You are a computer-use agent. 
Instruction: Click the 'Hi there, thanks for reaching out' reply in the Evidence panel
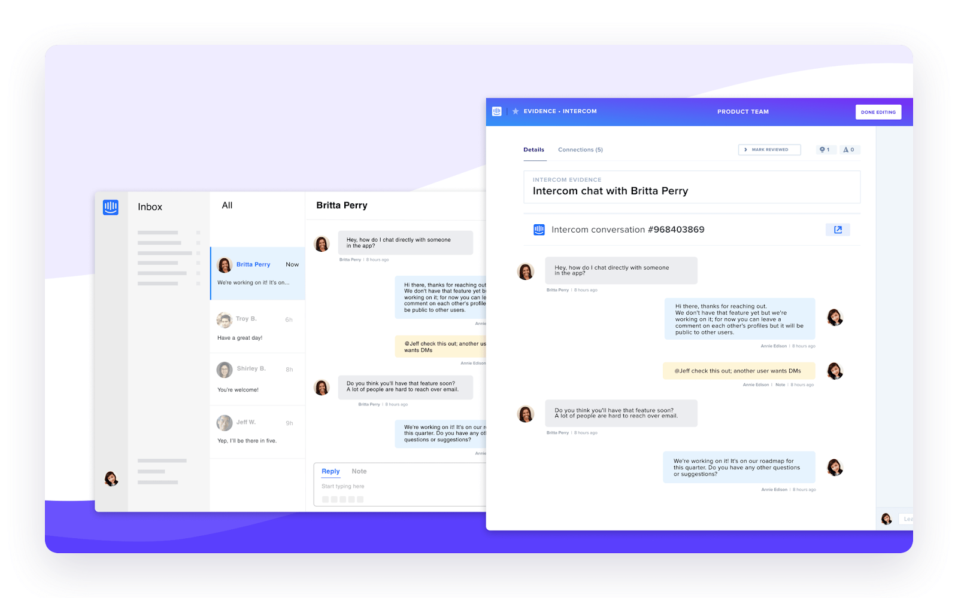739,319
